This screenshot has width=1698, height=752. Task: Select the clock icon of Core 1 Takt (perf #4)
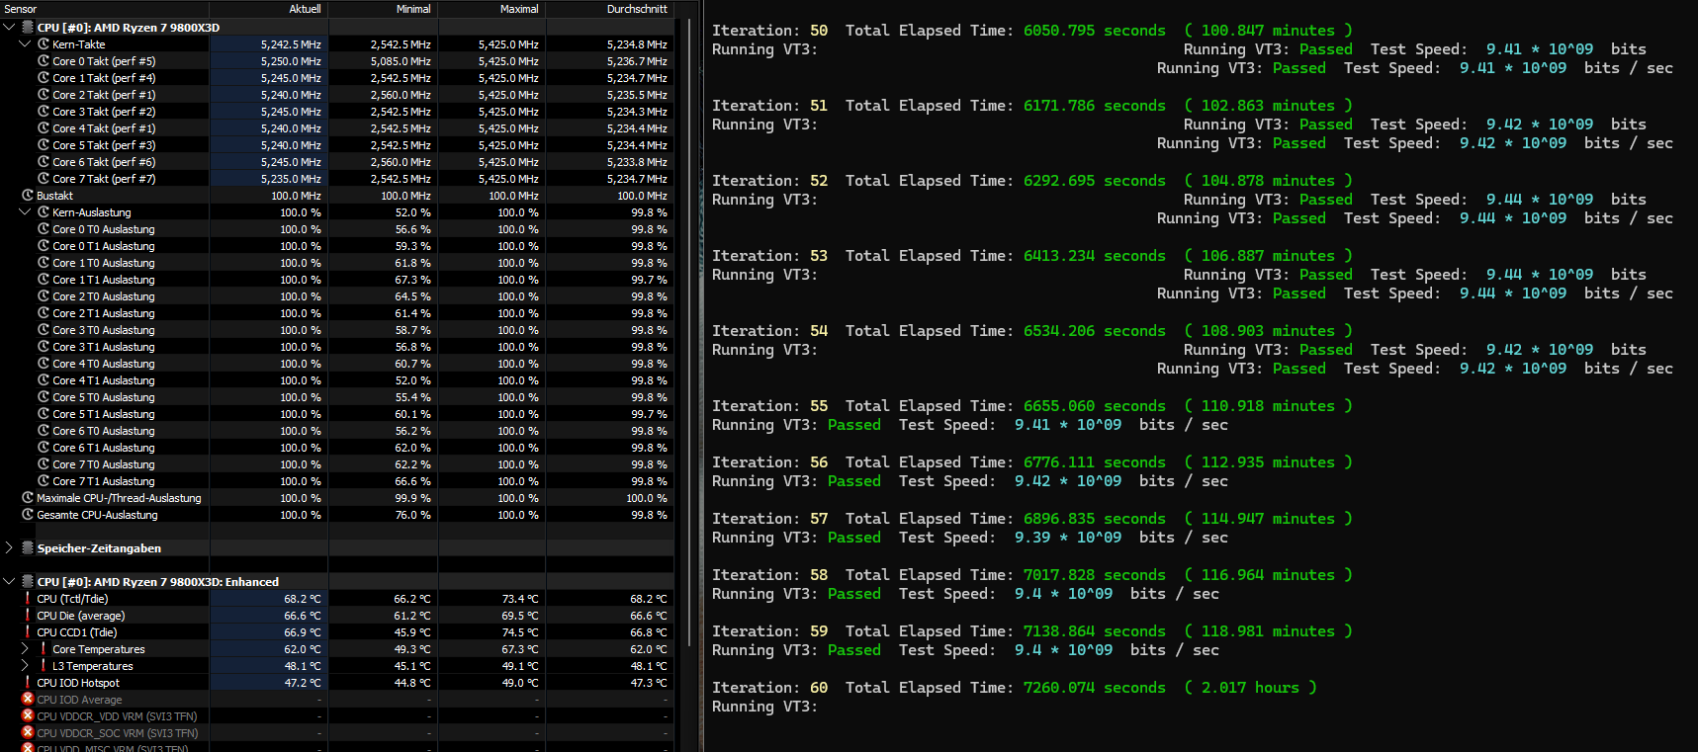coord(44,78)
